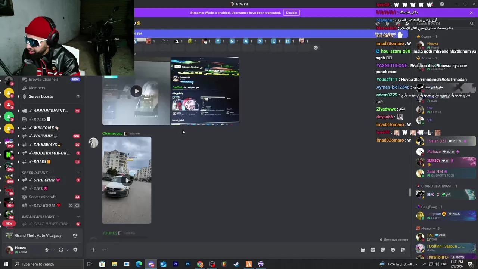Open member Mohaze in member list
Image resolution: width=478 pixels, height=269 pixels.
point(446,152)
